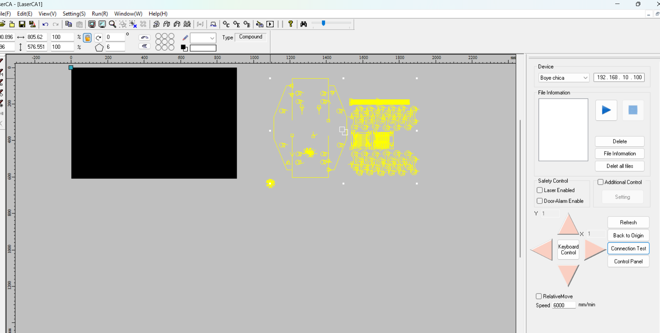Click the toolbar zoom slider handle
660x333 pixels.
(323, 23)
